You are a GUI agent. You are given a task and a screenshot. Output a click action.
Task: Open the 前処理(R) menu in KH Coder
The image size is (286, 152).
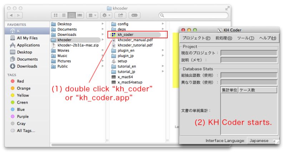tap(224, 38)
